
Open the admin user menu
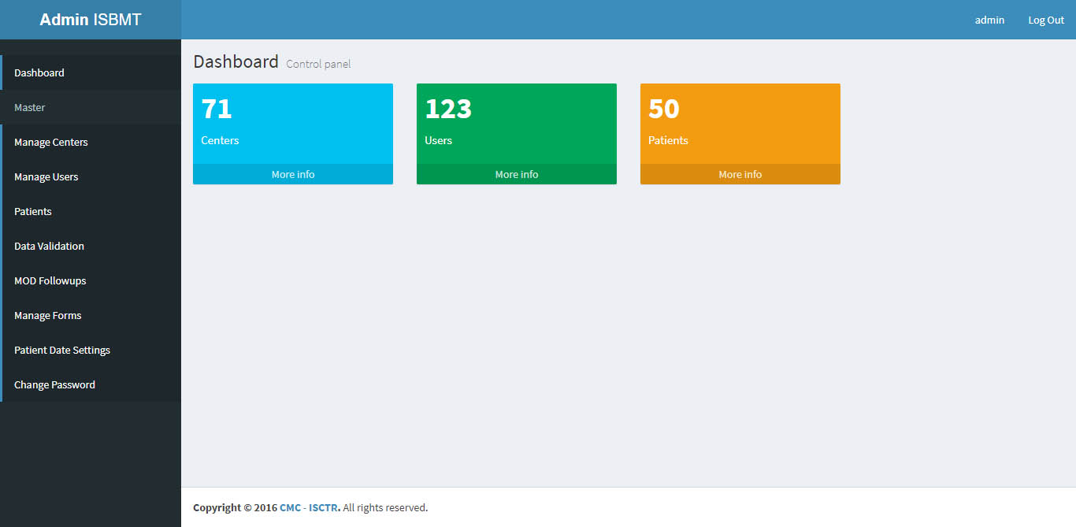click(x=989, y=20)
